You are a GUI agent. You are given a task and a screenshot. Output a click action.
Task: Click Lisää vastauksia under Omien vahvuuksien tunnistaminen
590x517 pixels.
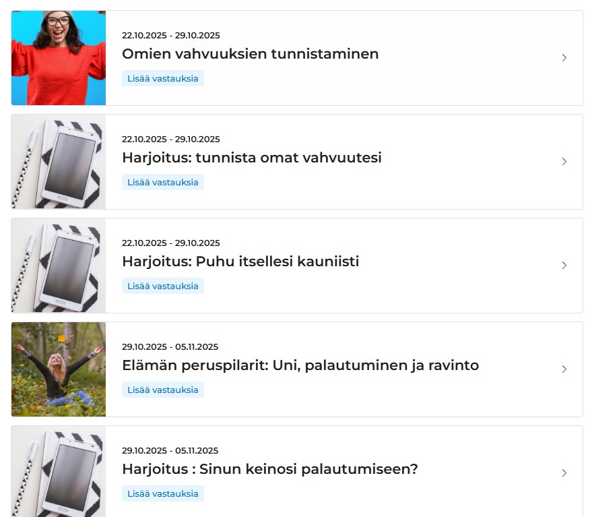pyautogui.click(x=163, y=78)
